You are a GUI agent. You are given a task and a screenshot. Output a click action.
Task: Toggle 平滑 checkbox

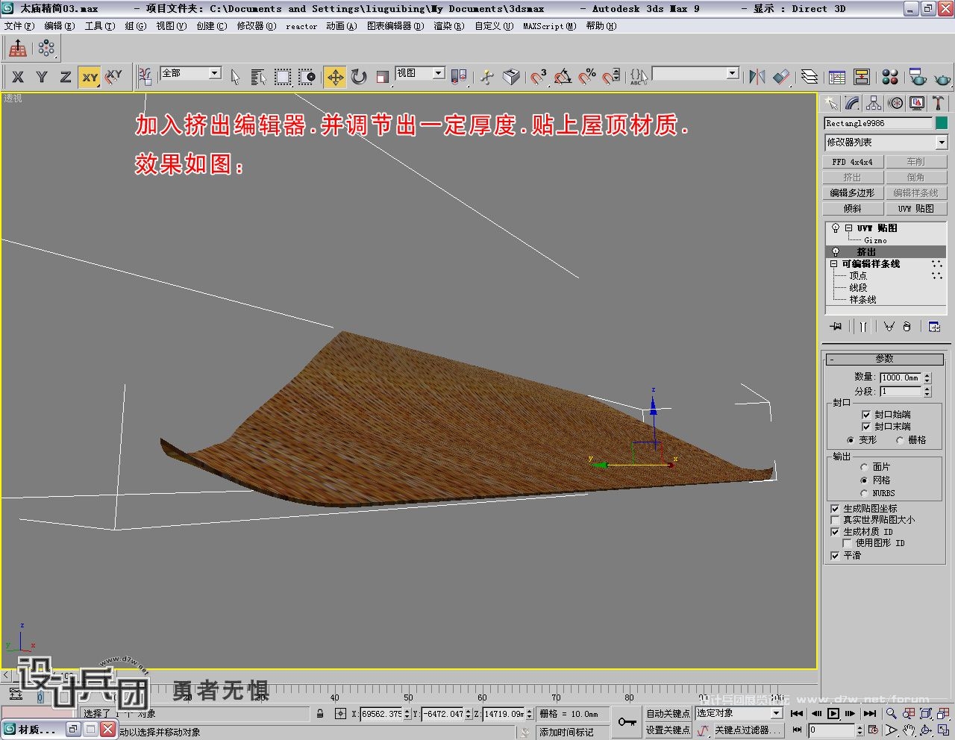pos(835,556)
